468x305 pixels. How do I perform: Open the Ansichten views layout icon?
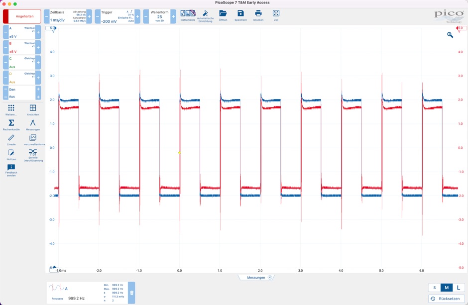(x=33, y=109)
